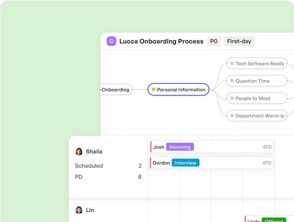Click the gray dot on Question Time

coord(232,81)
